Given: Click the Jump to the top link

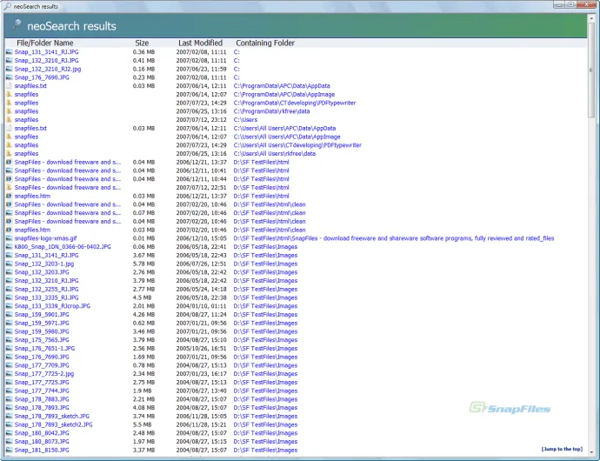Looking at the screenshot, I should coord(562,449).
